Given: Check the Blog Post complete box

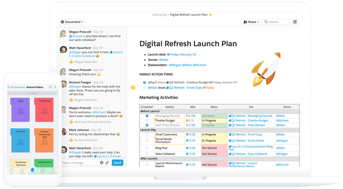Looking at the screenshot, I should coord(147,148).
